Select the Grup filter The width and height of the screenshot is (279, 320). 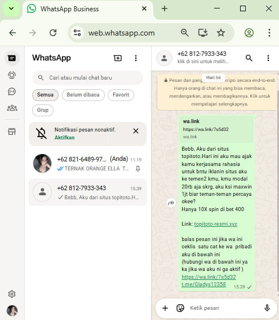point(43,110)
